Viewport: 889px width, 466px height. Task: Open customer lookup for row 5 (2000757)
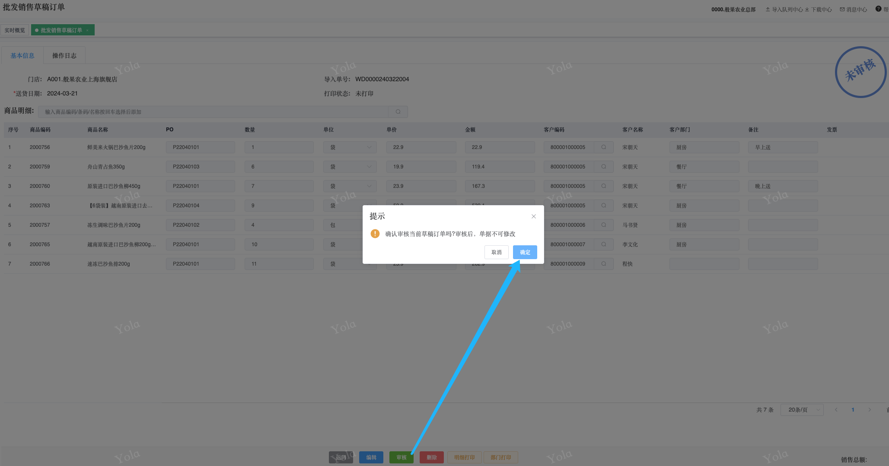pos(604,225)
